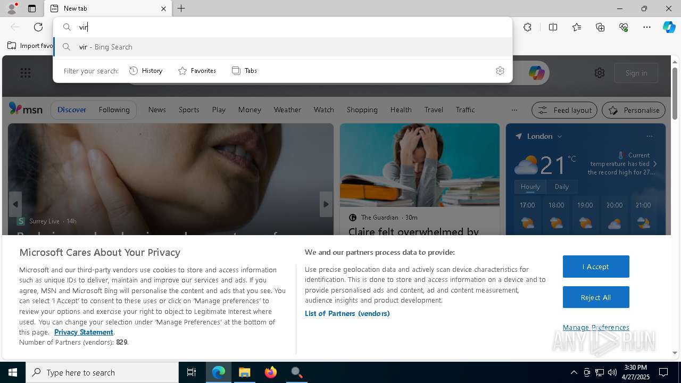
Task: Open the Edge profile icon
Action: point(11,9)
